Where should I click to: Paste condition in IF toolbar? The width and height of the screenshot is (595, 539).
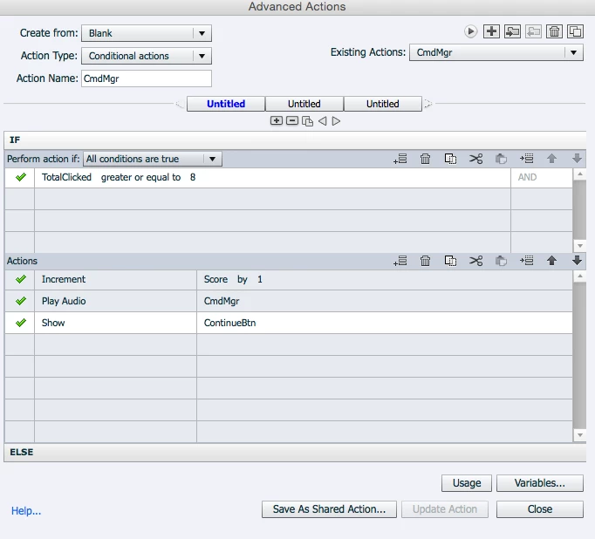pos(501,159)
